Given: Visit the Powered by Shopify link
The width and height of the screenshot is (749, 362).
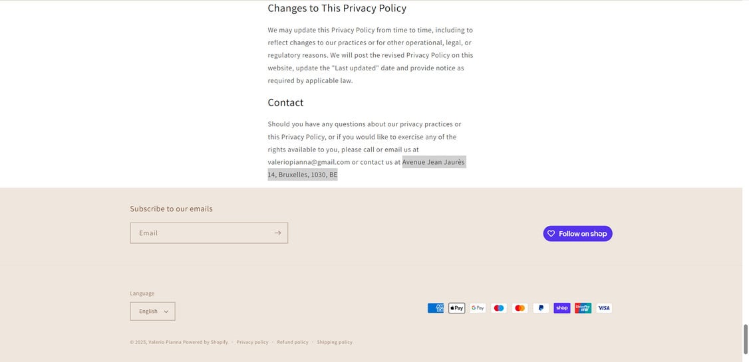Looking at the screenshot, I should coord(206,343).
